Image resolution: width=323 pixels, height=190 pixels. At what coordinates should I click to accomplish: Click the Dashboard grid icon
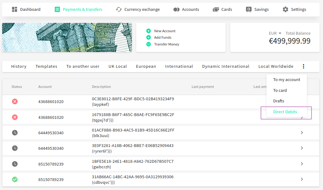(x=15, y=9)
